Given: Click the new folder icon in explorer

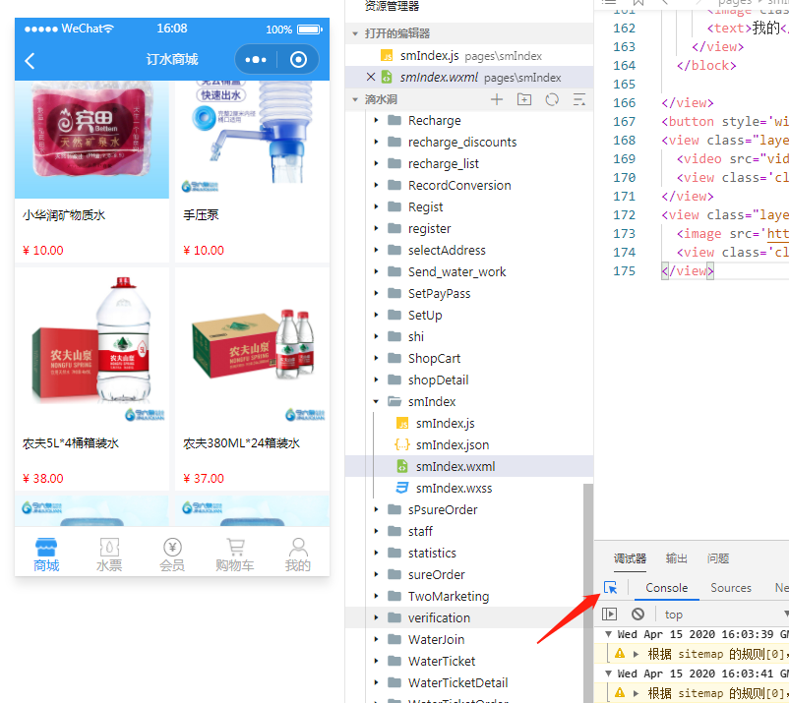Looking at the screenshot, I should pos(524,99).
